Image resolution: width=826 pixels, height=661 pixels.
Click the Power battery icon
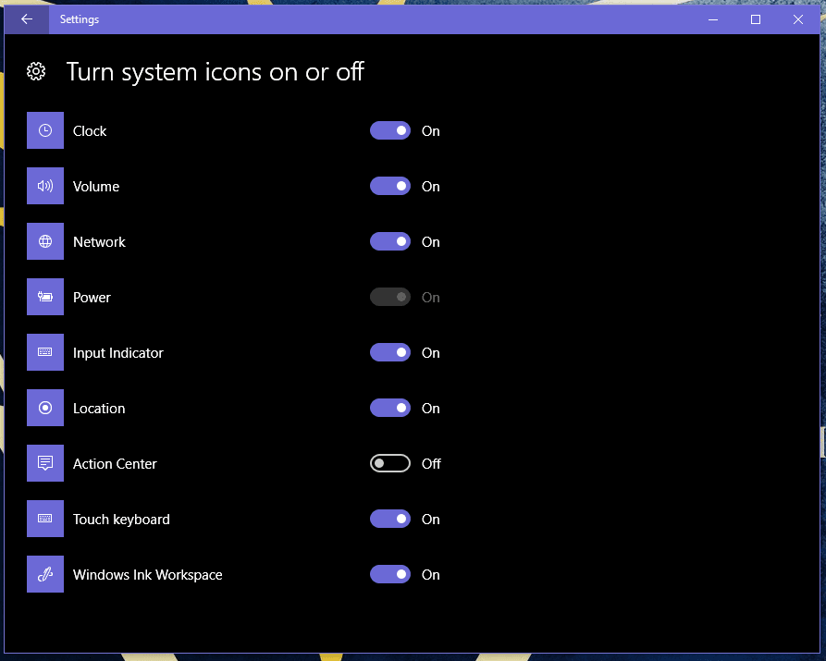click(45, 297)
